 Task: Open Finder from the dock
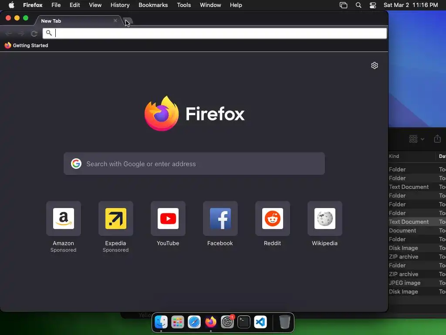point(161,322)
